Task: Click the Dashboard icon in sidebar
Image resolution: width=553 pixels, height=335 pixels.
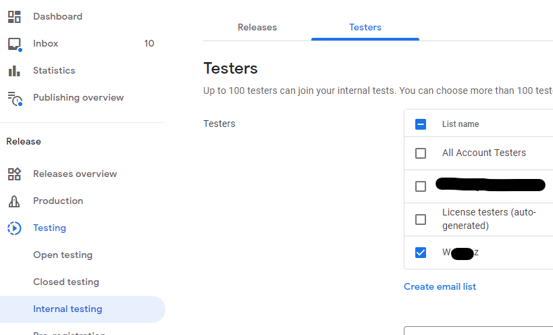Action: click(x=14, y=16)
